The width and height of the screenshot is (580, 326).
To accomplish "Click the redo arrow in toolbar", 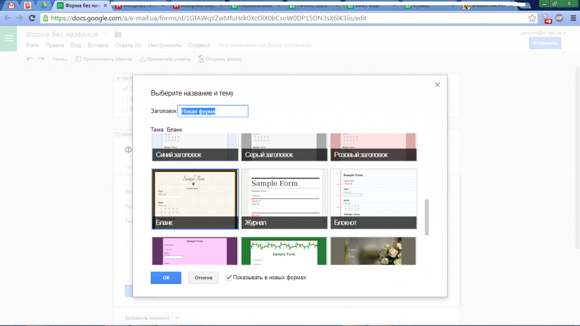I will click(x=41, y=59).
